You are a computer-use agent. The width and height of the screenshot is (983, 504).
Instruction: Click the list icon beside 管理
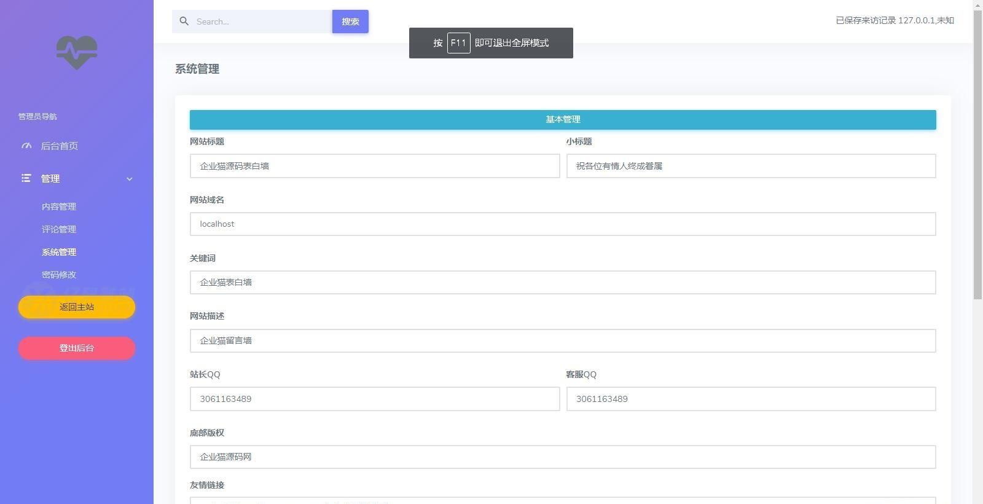pos(26,178)
